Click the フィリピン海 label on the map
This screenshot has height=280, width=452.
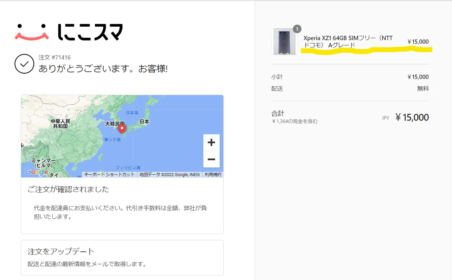tap(128, 167)
